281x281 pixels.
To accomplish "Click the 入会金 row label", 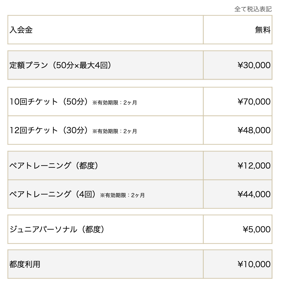I will click(21, 30).
